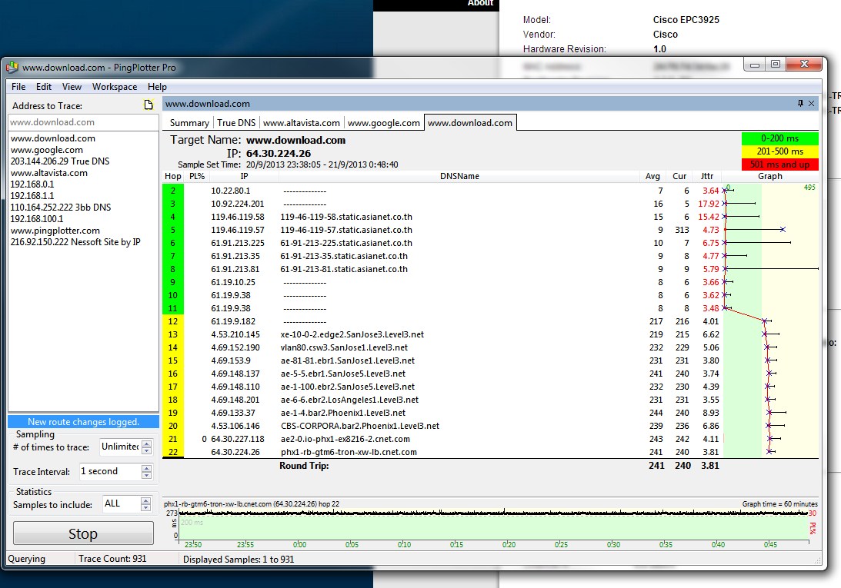Click the Samples to include spinner arrows
This screenshot has height=588, width=841.
(x=145, y=504)
